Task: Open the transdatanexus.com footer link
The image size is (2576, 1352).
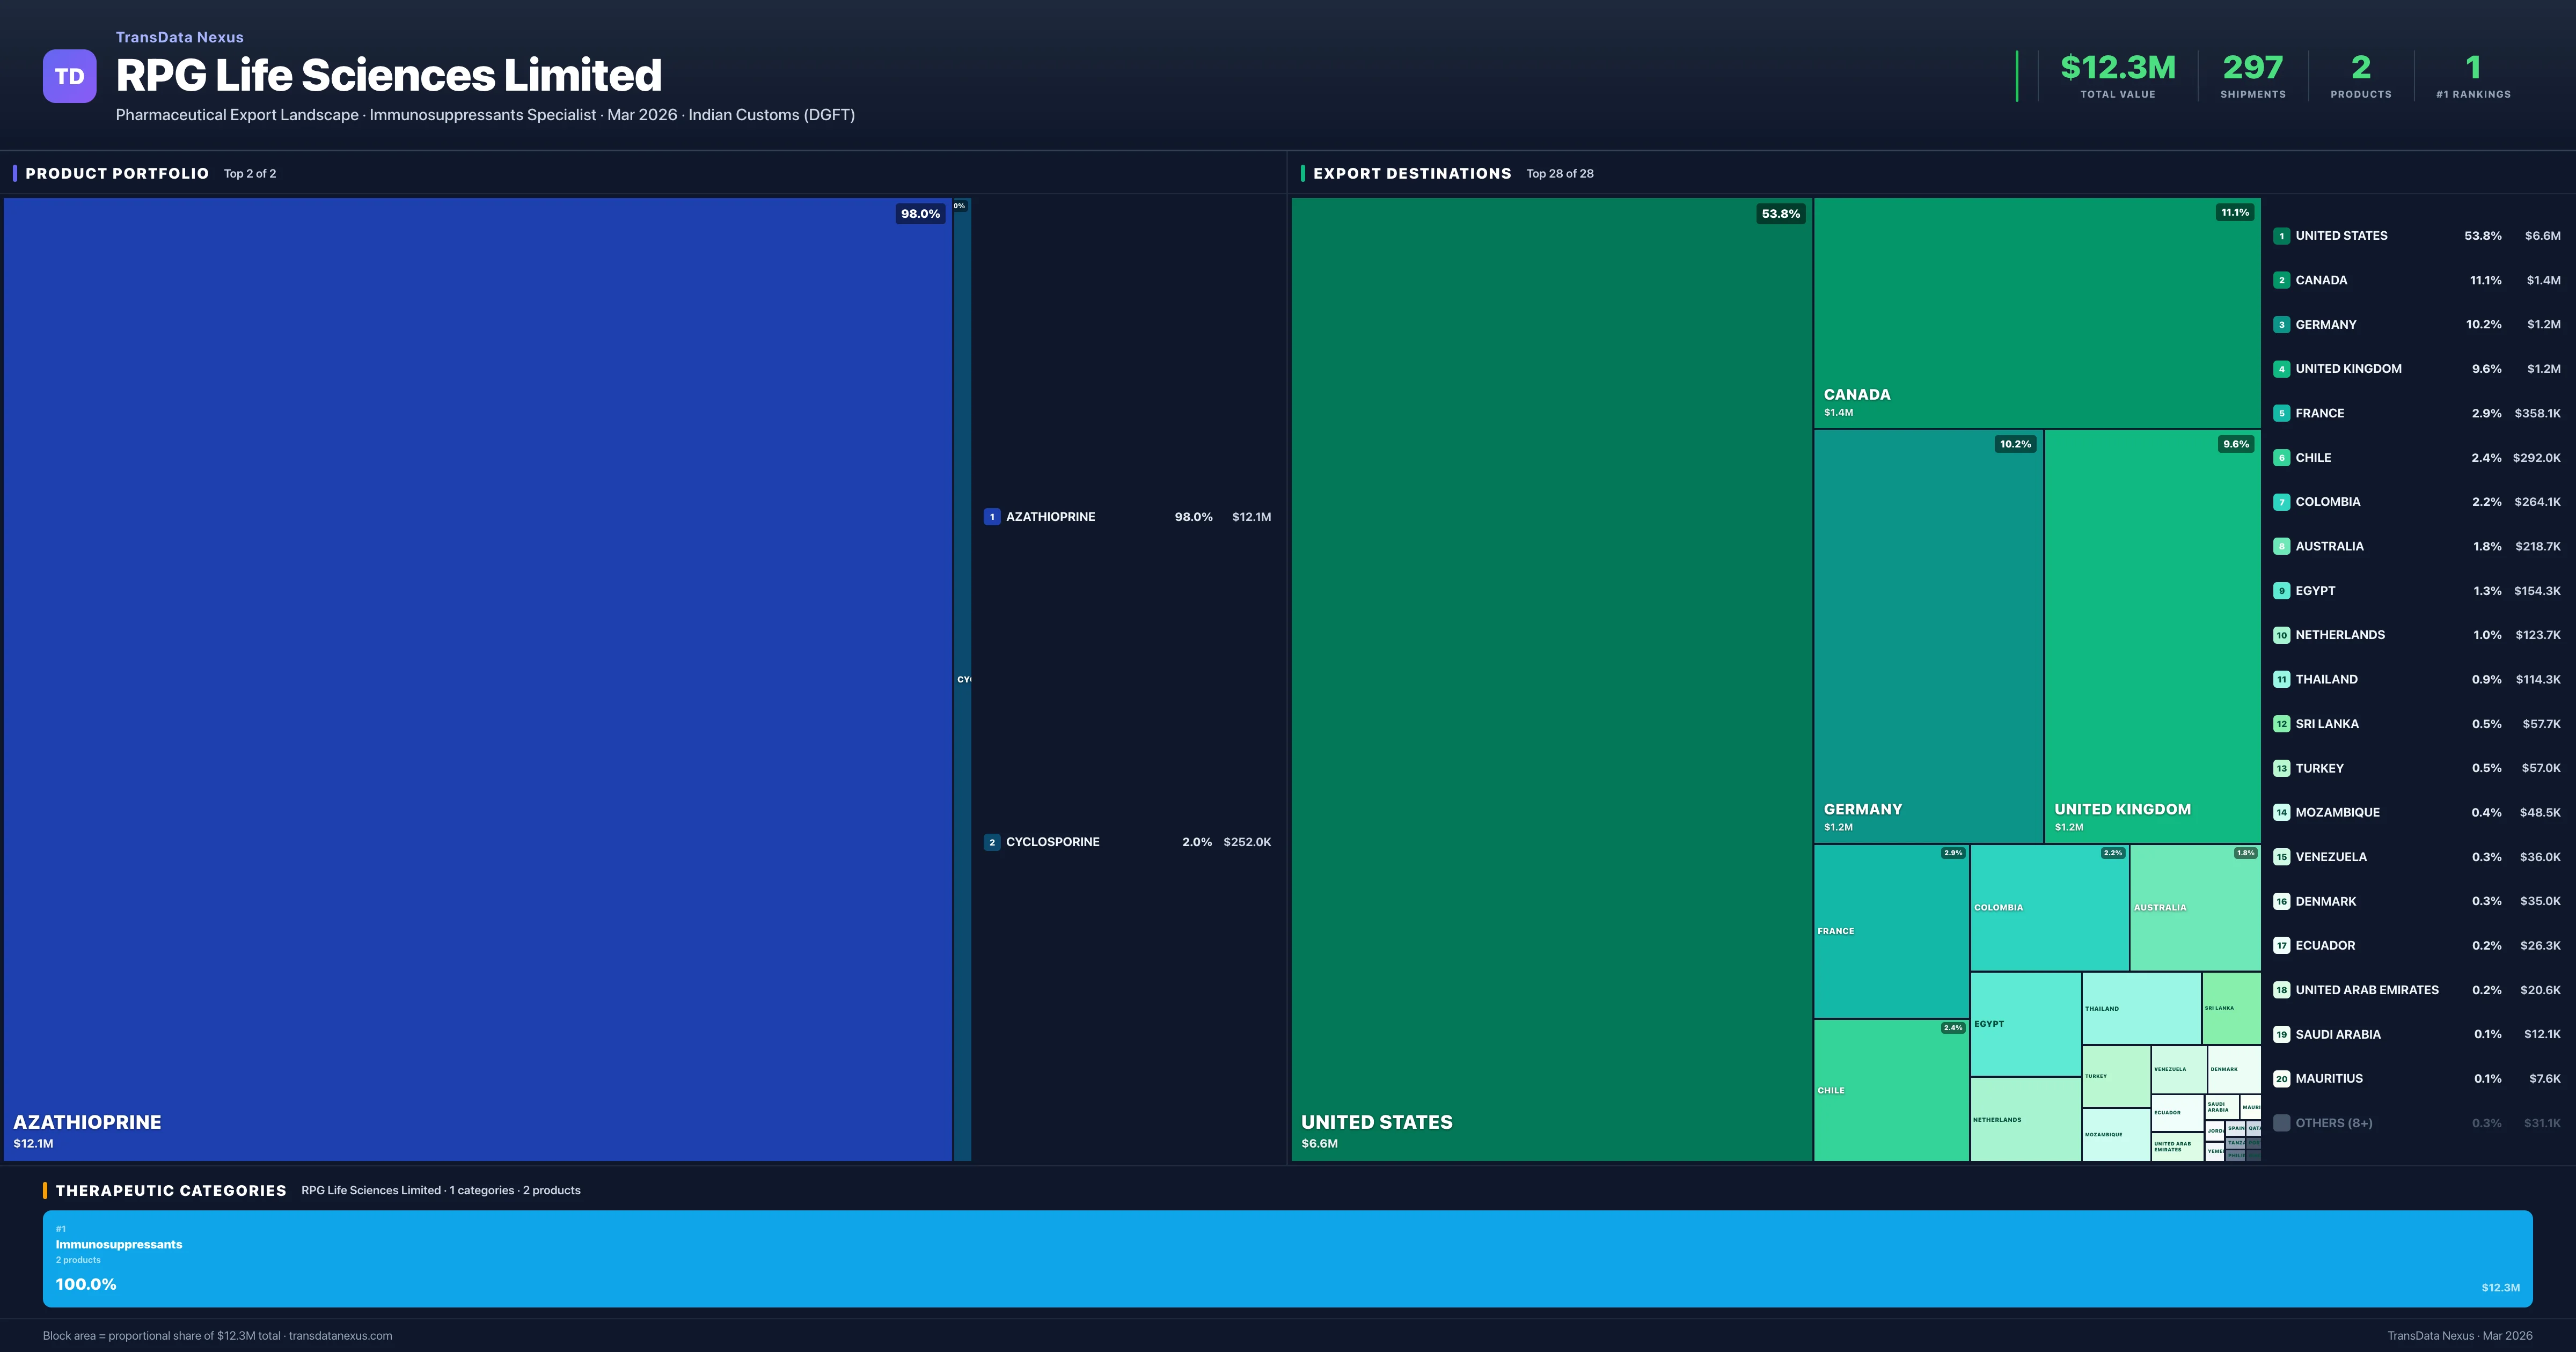Action: click(x=340, y=1336)
